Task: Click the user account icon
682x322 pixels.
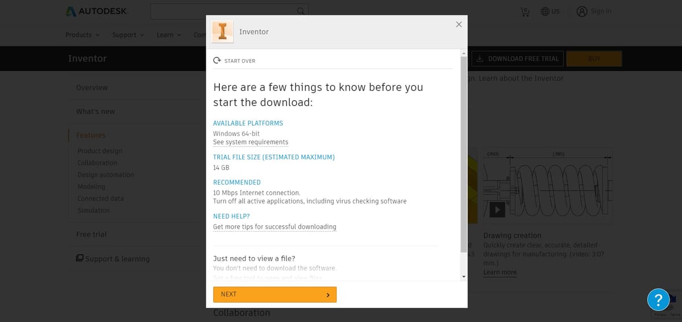Action: point(582,11)
